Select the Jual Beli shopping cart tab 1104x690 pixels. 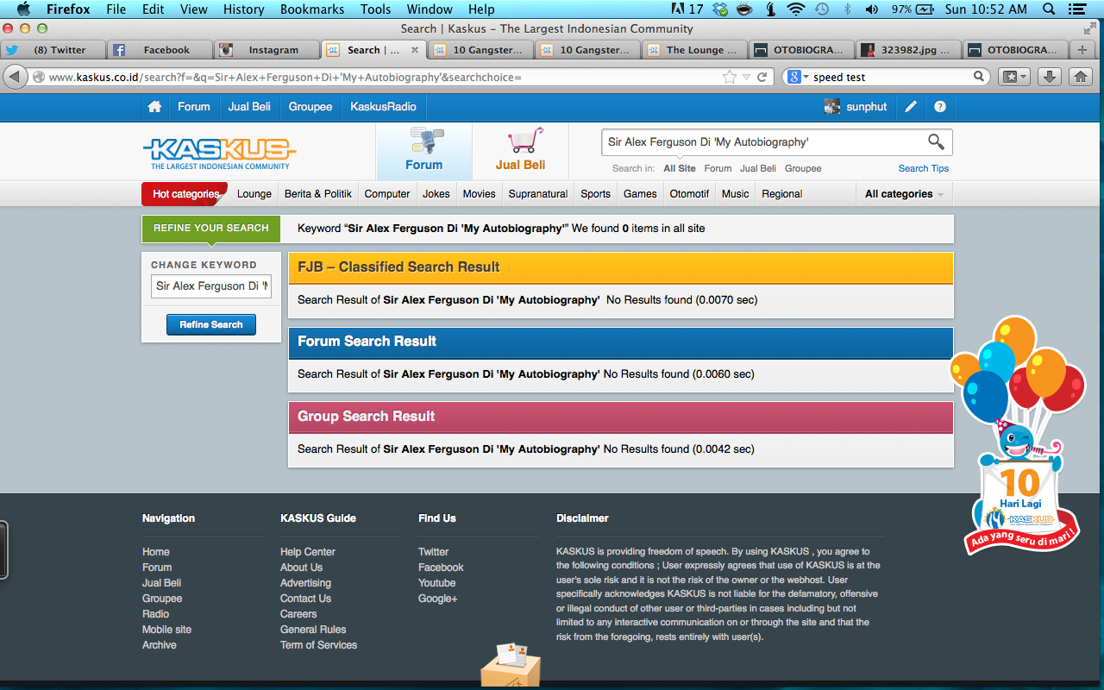pyautogui.click(x=521, y=151)
